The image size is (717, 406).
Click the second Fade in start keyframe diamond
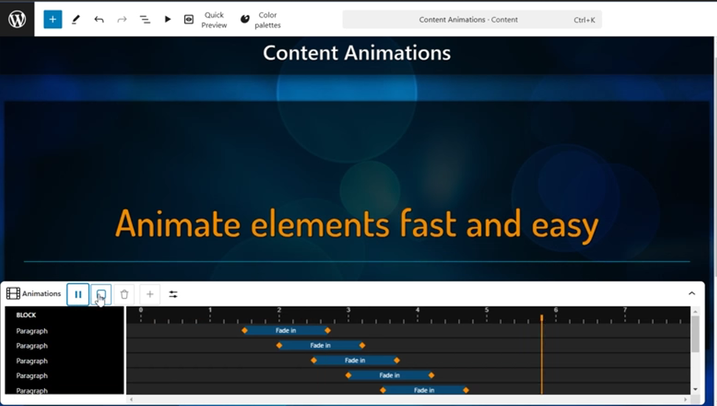pos(280,346)
